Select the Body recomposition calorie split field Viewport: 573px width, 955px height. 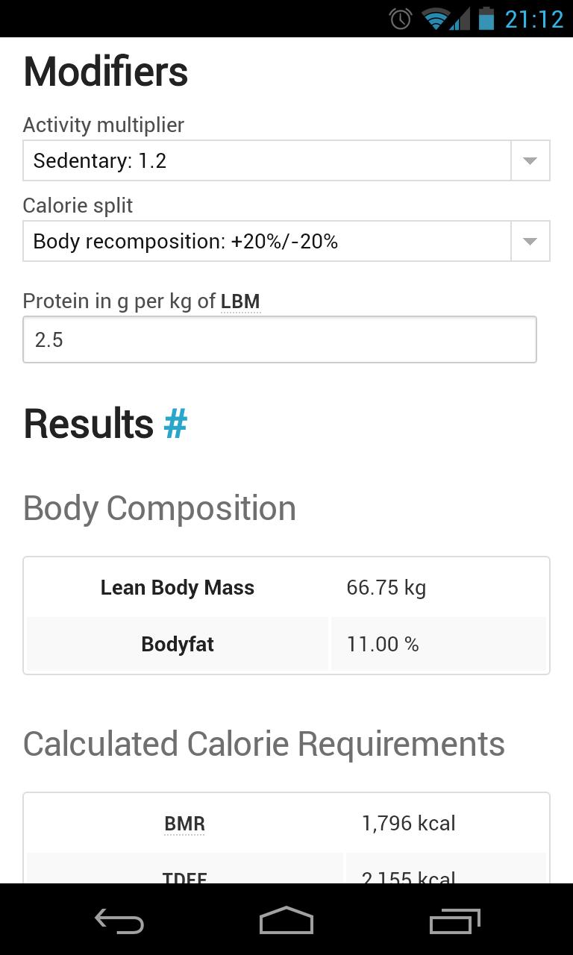266,241
